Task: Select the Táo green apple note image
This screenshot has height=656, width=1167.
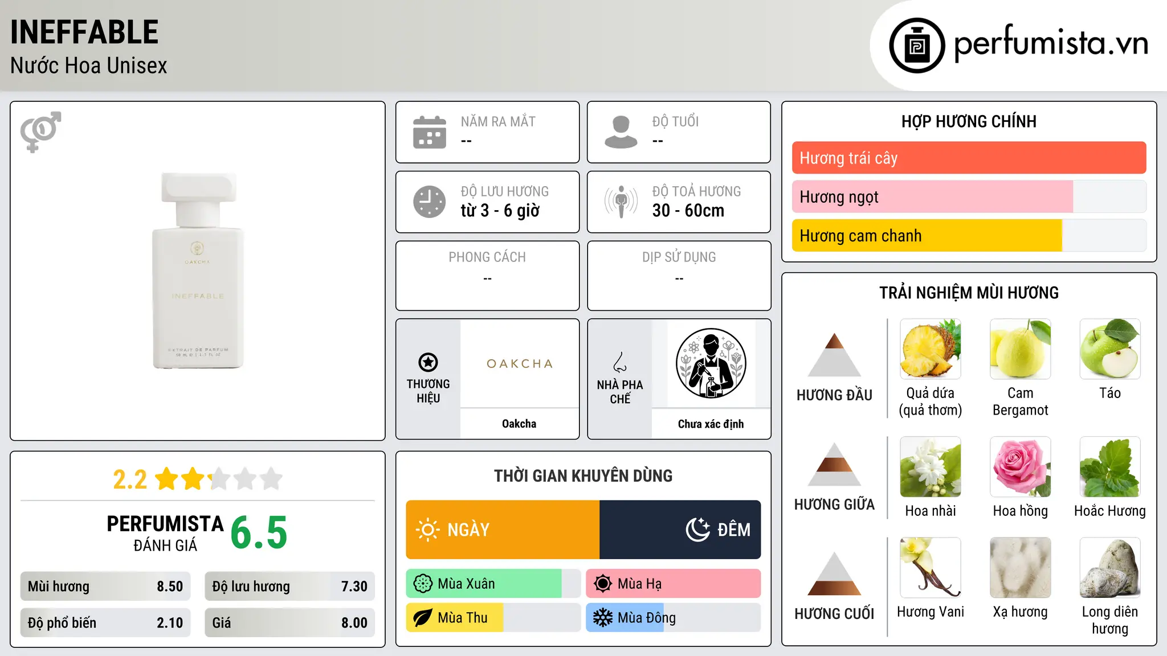Action: 1110,349
